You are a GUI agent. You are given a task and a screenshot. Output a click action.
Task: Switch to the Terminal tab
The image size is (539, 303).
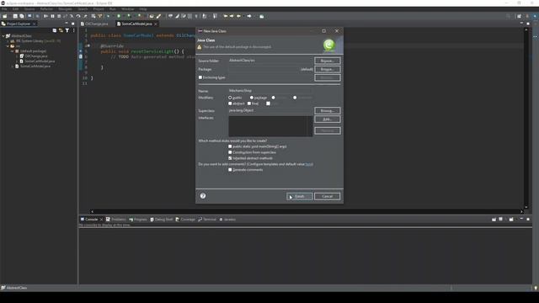coord(207,219)
